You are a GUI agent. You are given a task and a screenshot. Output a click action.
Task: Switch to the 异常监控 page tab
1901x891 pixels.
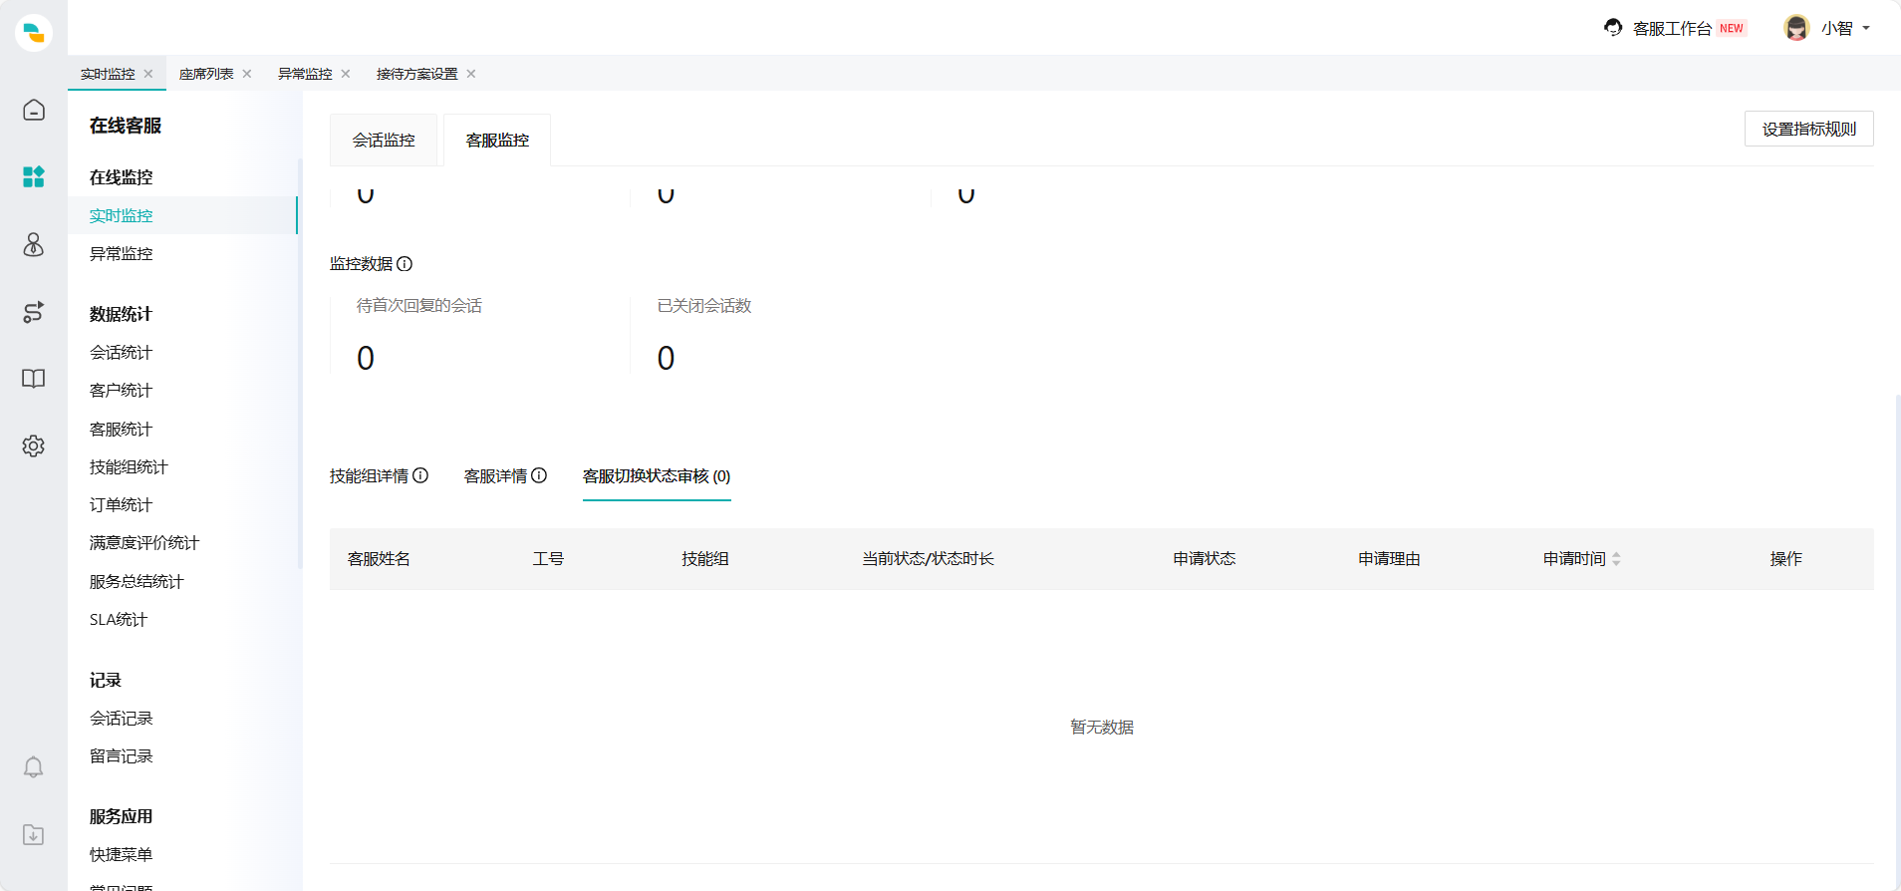click(x=305, y=74)
